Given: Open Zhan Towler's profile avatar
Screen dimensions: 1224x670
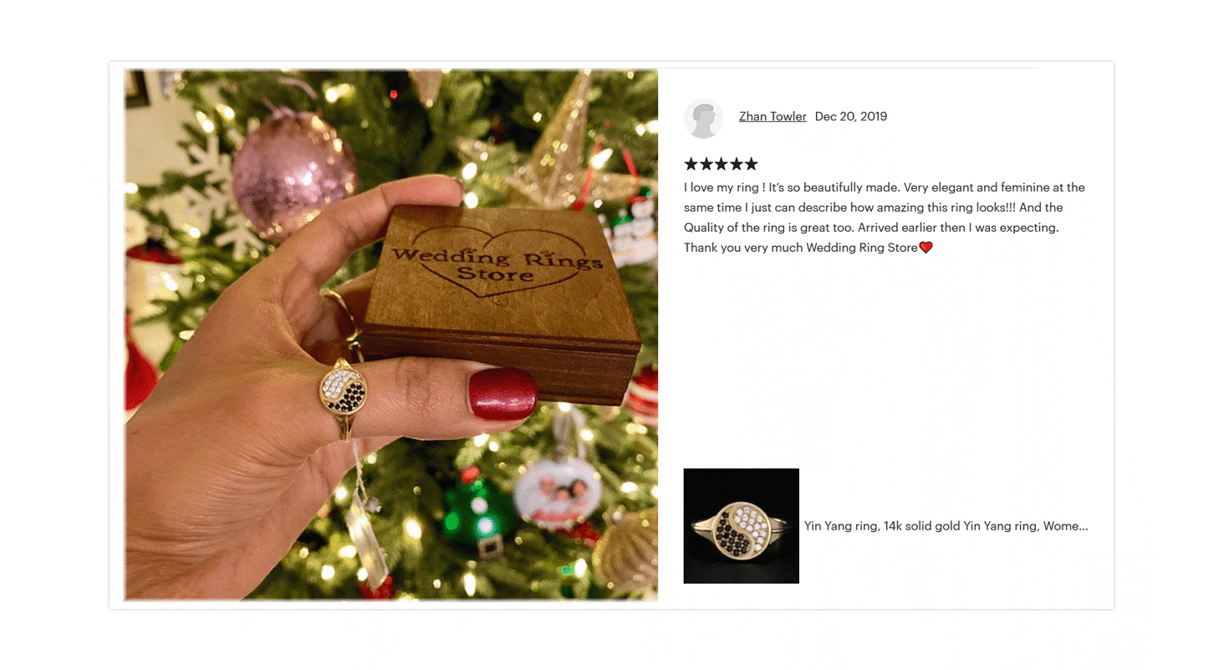Looking at the screenshot, I should (703, 118).
